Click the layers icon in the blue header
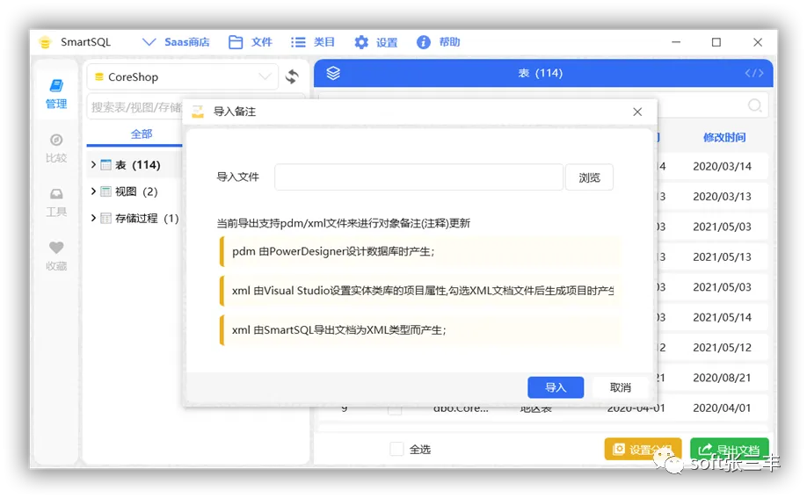This screenshot has height=498, width=807. click(x=333, y=73)
